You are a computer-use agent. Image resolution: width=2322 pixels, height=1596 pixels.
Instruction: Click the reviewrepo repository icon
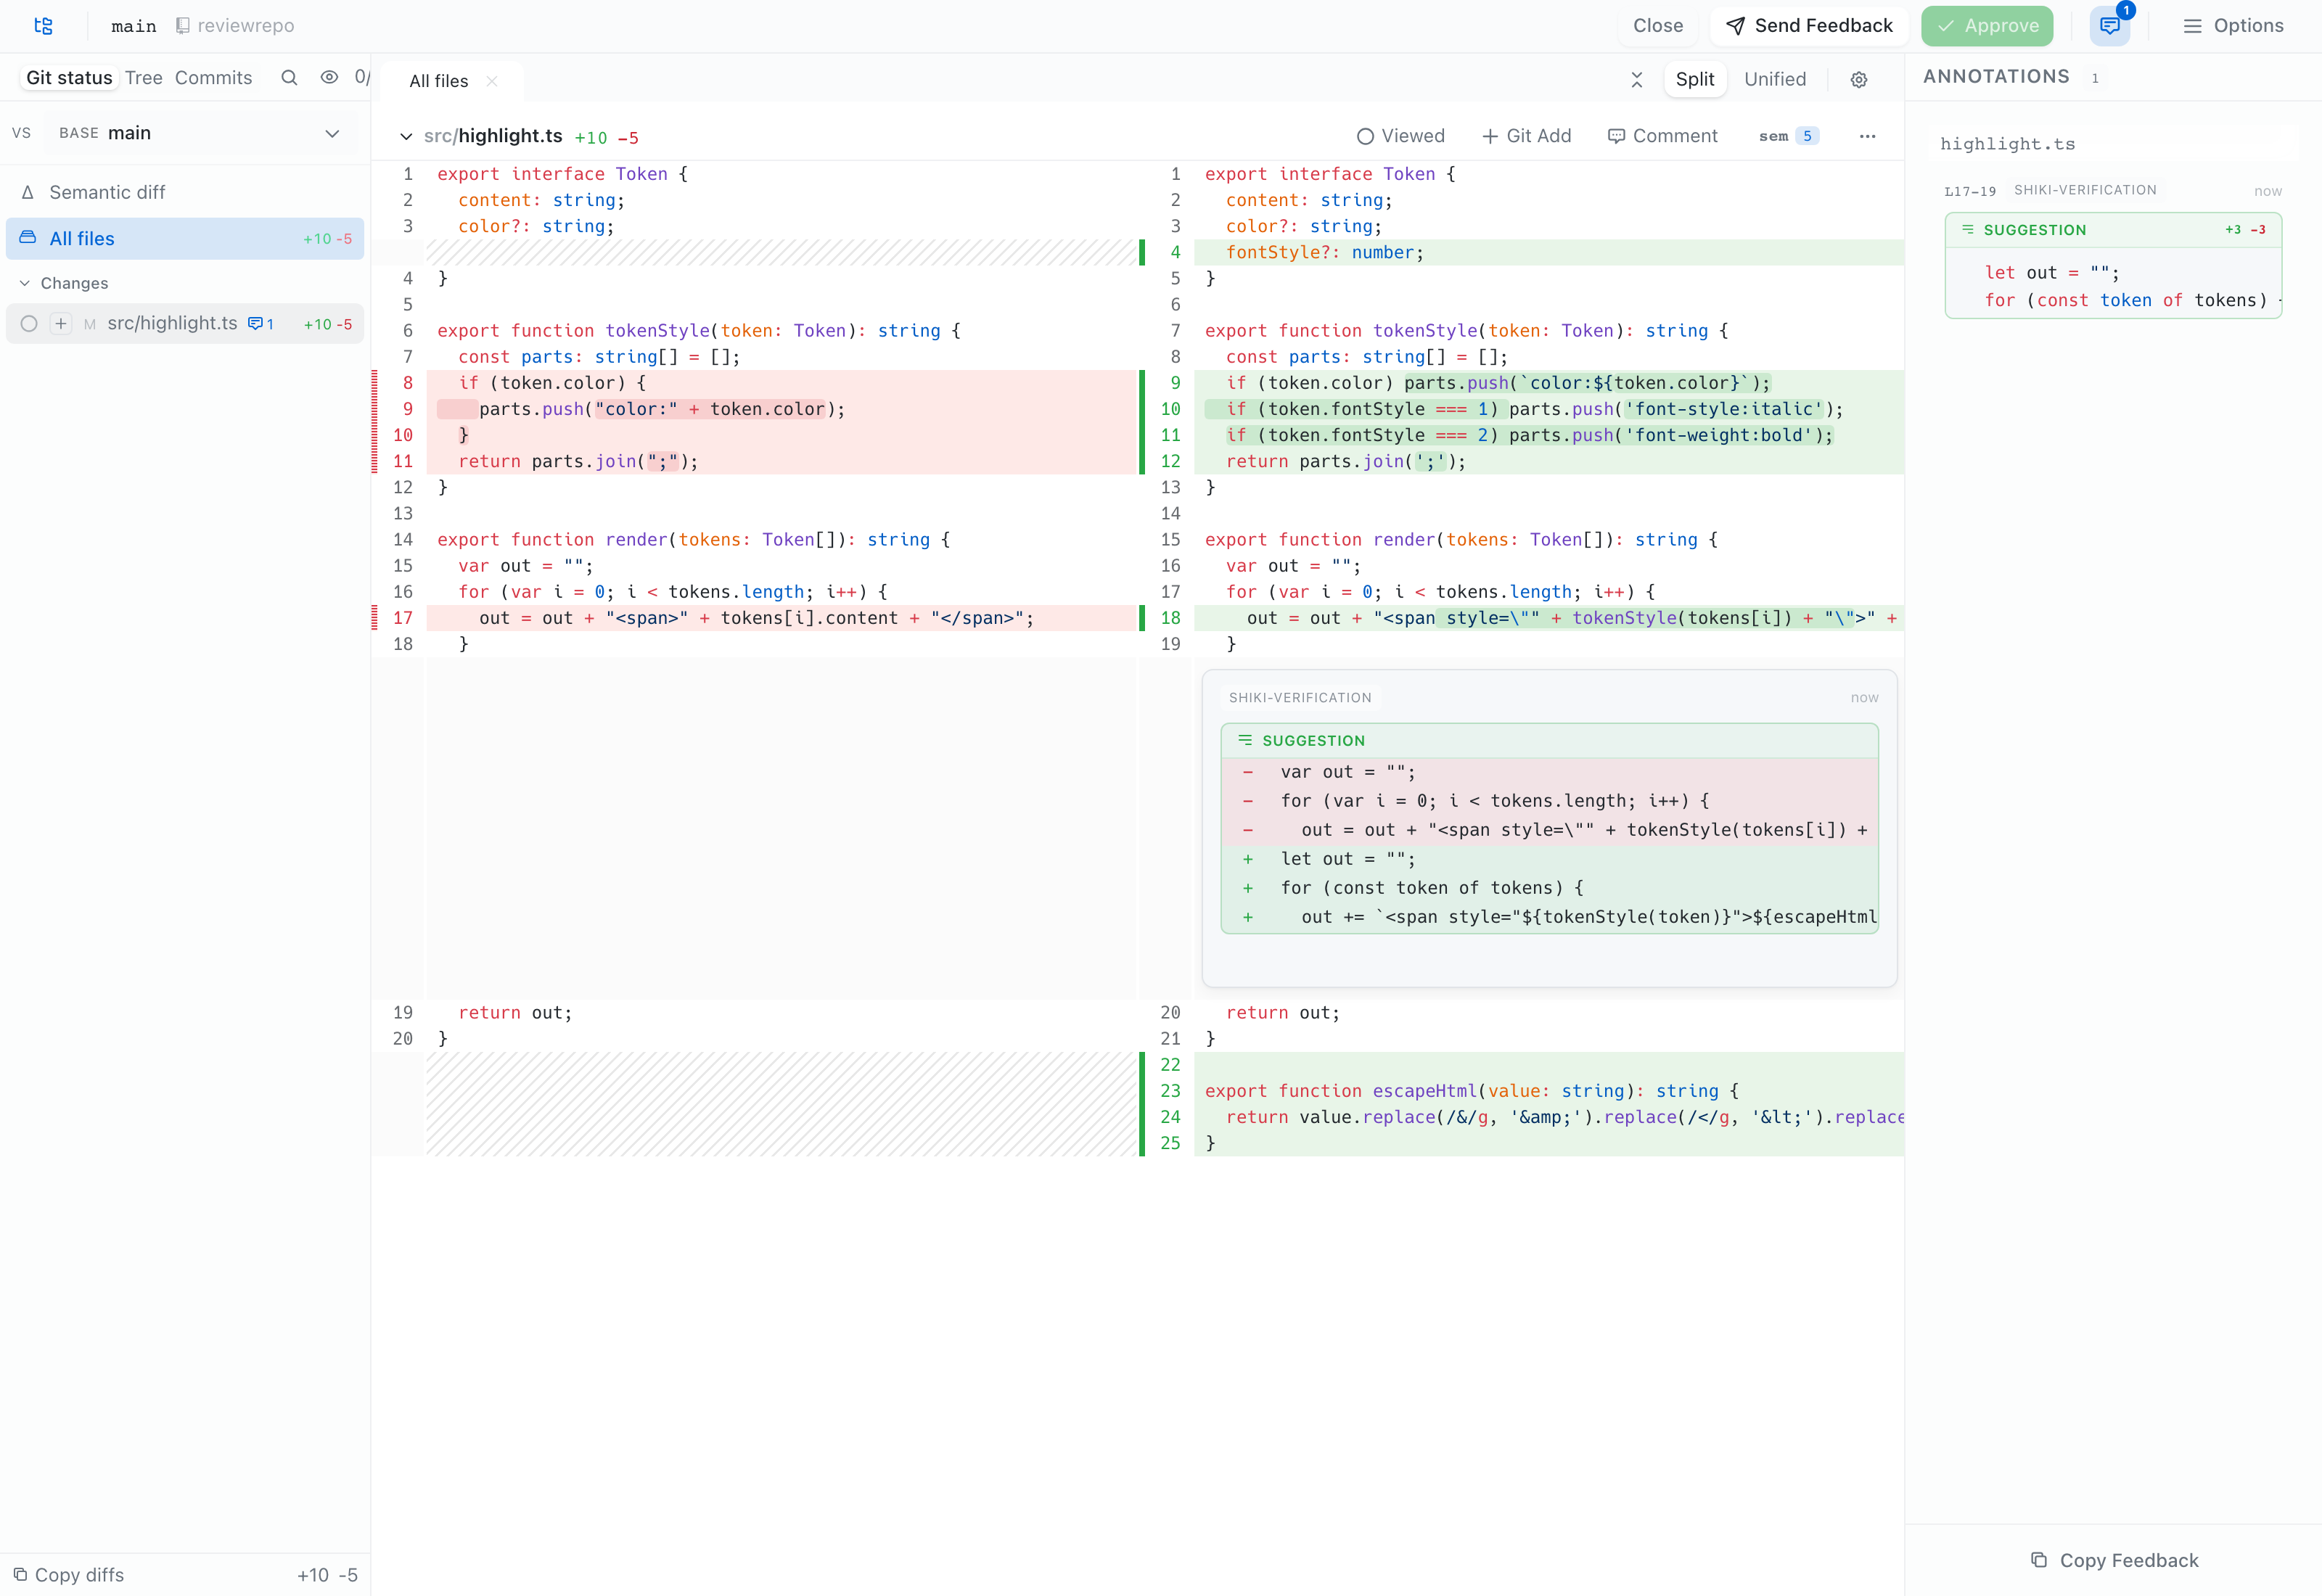coord(182,26)
